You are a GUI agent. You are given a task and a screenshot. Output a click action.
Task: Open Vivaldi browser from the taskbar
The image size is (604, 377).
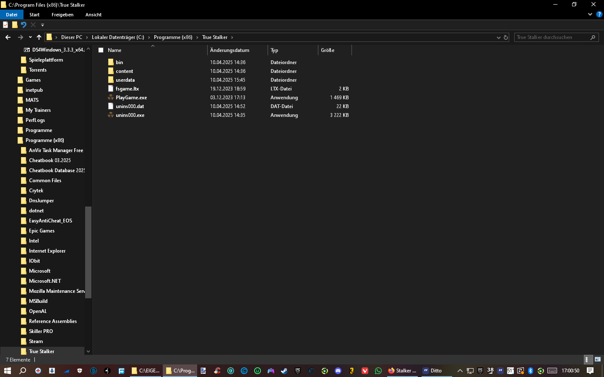point(365,371)
